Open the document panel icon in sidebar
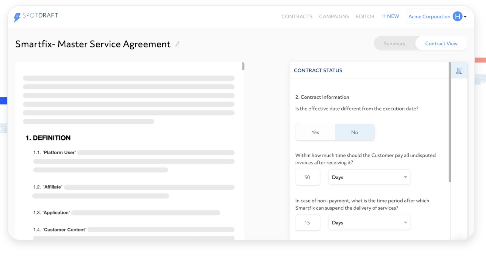This screenshot has width=486, height=259. (x=459, y=71)
